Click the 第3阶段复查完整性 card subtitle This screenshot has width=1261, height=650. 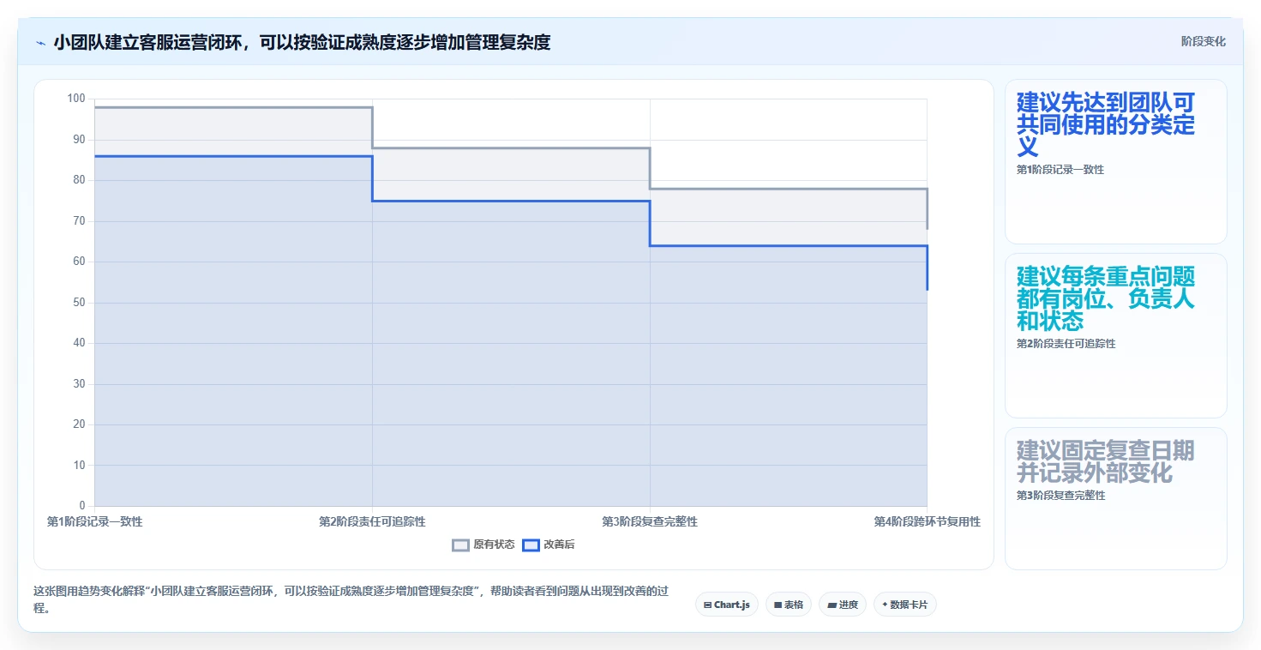[x=1061, y=496]
